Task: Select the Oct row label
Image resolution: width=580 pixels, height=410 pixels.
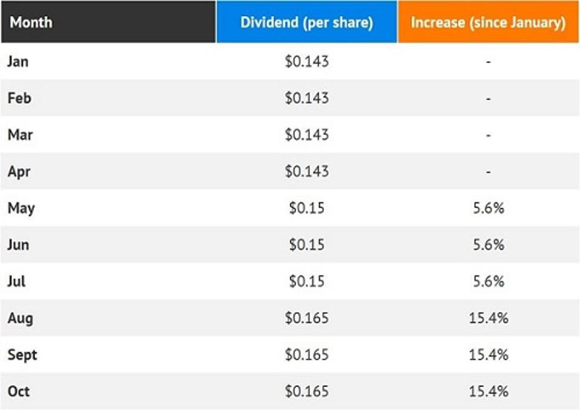Action: coord(19,391)
